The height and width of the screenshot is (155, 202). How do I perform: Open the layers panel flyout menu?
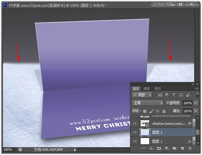point(197,88)
